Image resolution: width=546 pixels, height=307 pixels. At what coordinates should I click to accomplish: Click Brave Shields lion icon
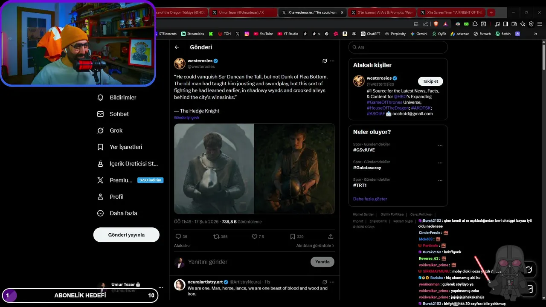pyautogui.click(x=436, y=24)
